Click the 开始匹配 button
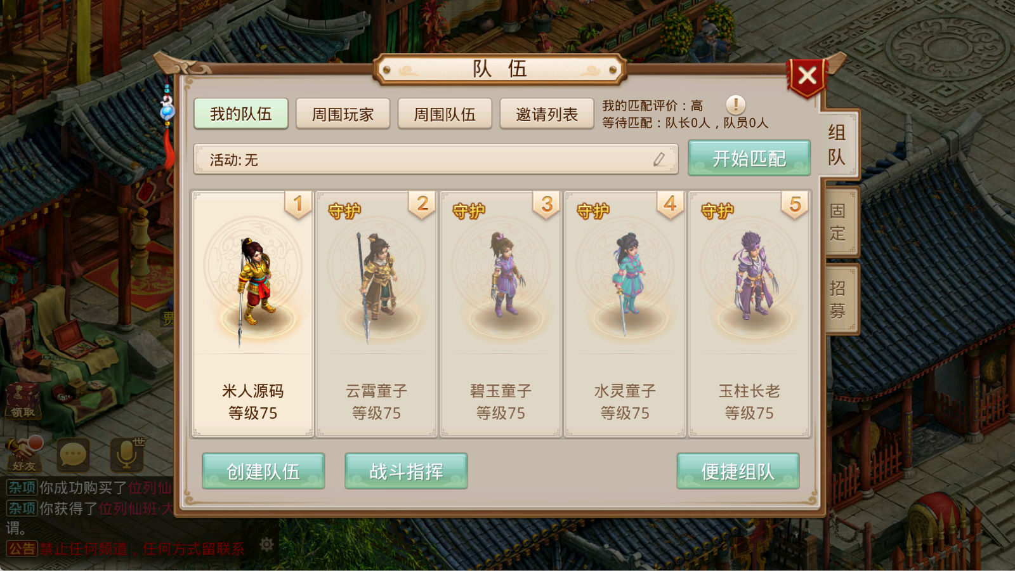The height and width of the screenshot is (571, 1015). point(749,158)
